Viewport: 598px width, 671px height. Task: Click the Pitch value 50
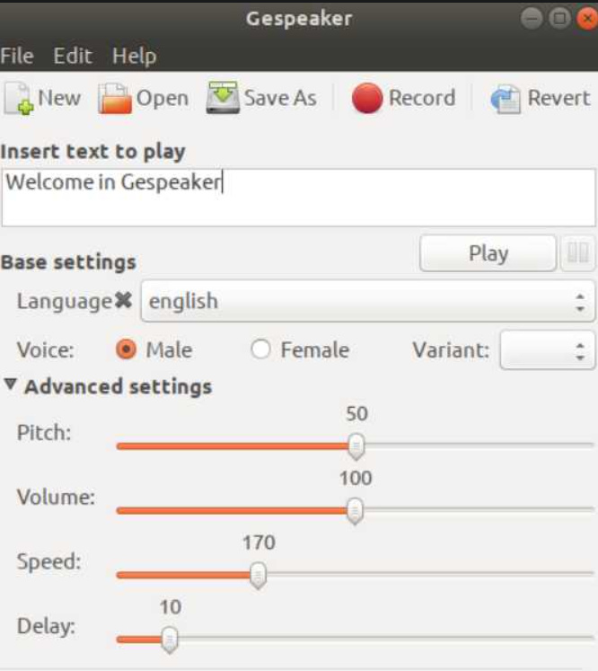356,414
